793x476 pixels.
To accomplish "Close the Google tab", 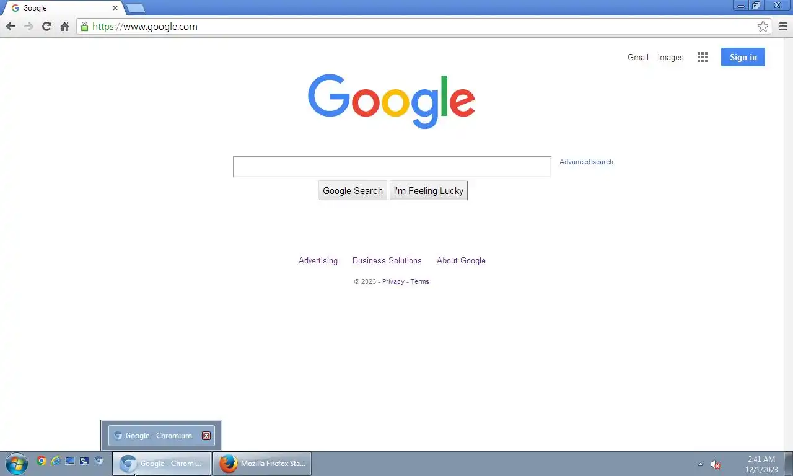I will click(x=115, y=8).
